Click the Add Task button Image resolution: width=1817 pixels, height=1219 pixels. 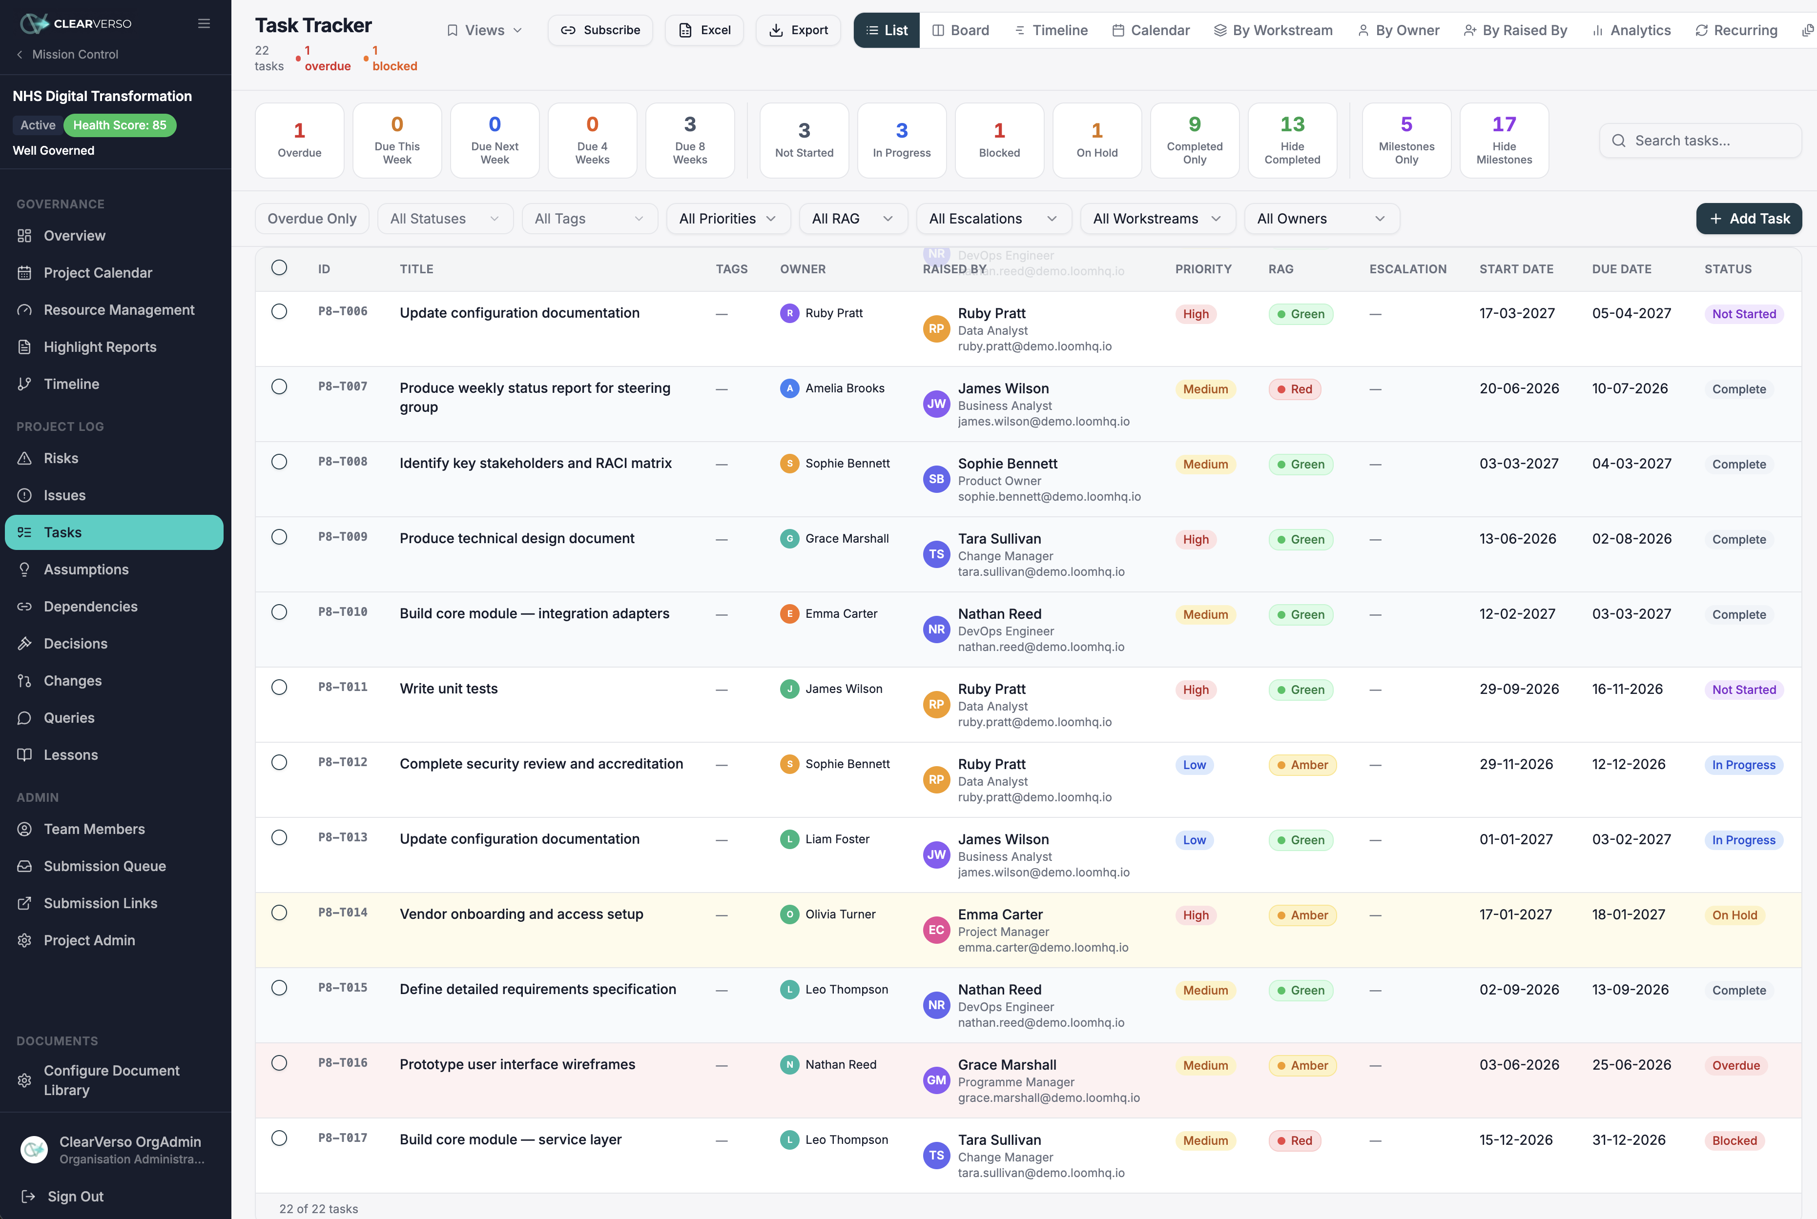[x=1749, y=219]
